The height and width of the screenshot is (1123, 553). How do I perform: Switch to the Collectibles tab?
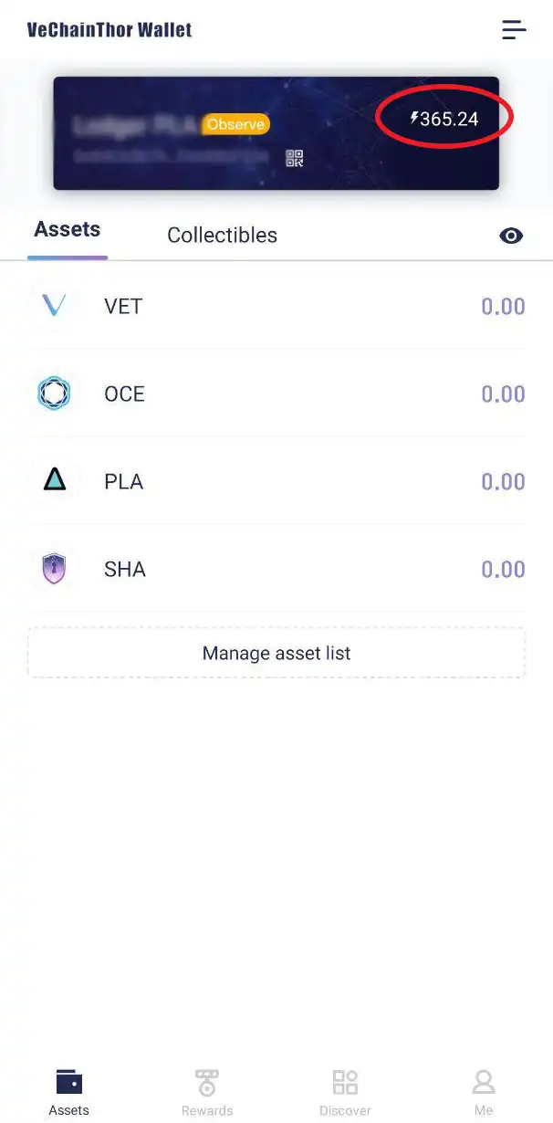click(222, 235)
